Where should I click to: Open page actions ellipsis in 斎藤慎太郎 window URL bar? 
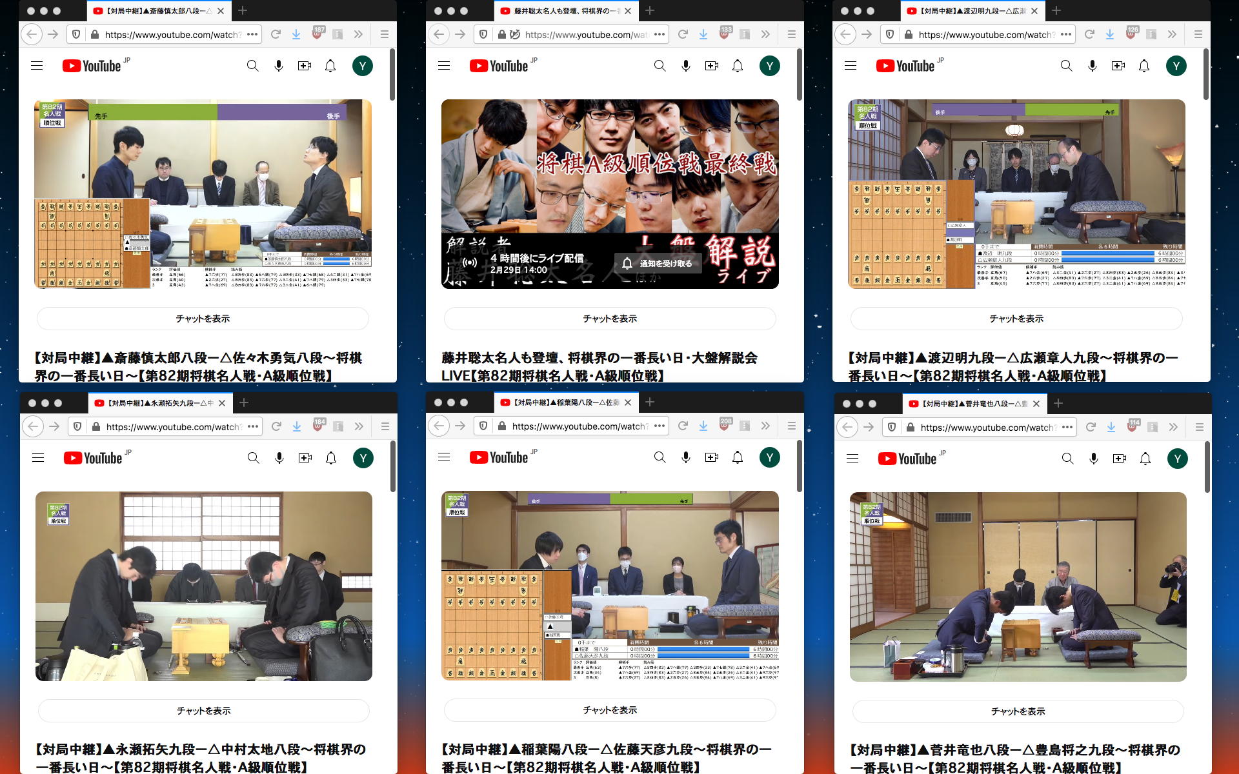[x=252, y=34]
